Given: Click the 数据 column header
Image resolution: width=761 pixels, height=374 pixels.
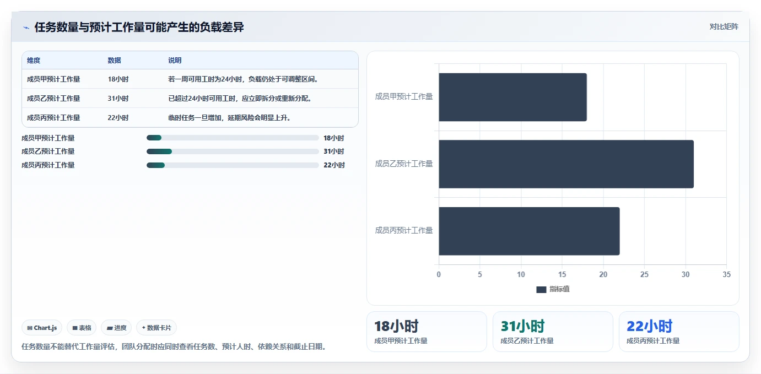Looking at the screenshot, I should 115,61.
